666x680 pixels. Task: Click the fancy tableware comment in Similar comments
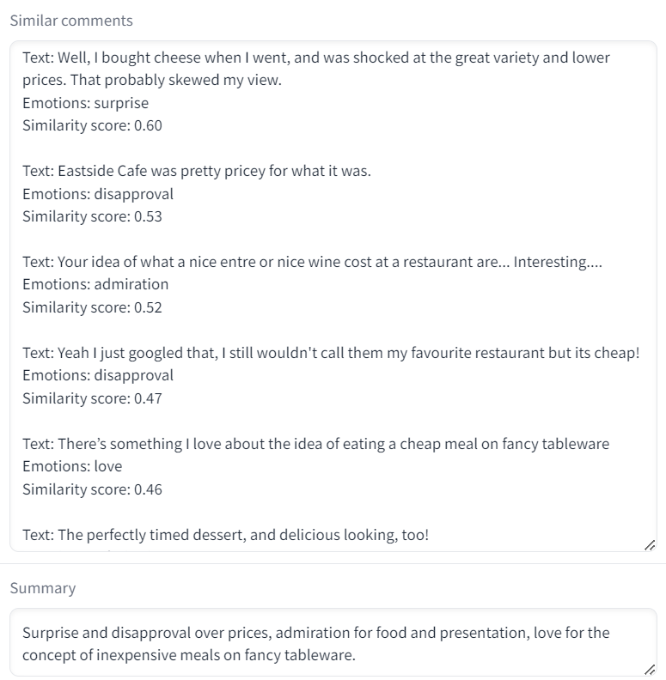(x=316, y=444)
